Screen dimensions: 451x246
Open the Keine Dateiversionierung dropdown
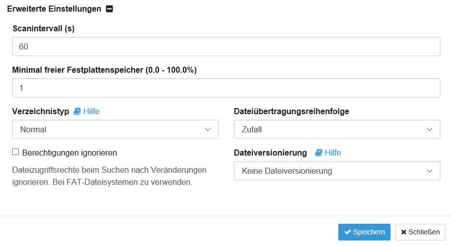click(x=337, y=171)
